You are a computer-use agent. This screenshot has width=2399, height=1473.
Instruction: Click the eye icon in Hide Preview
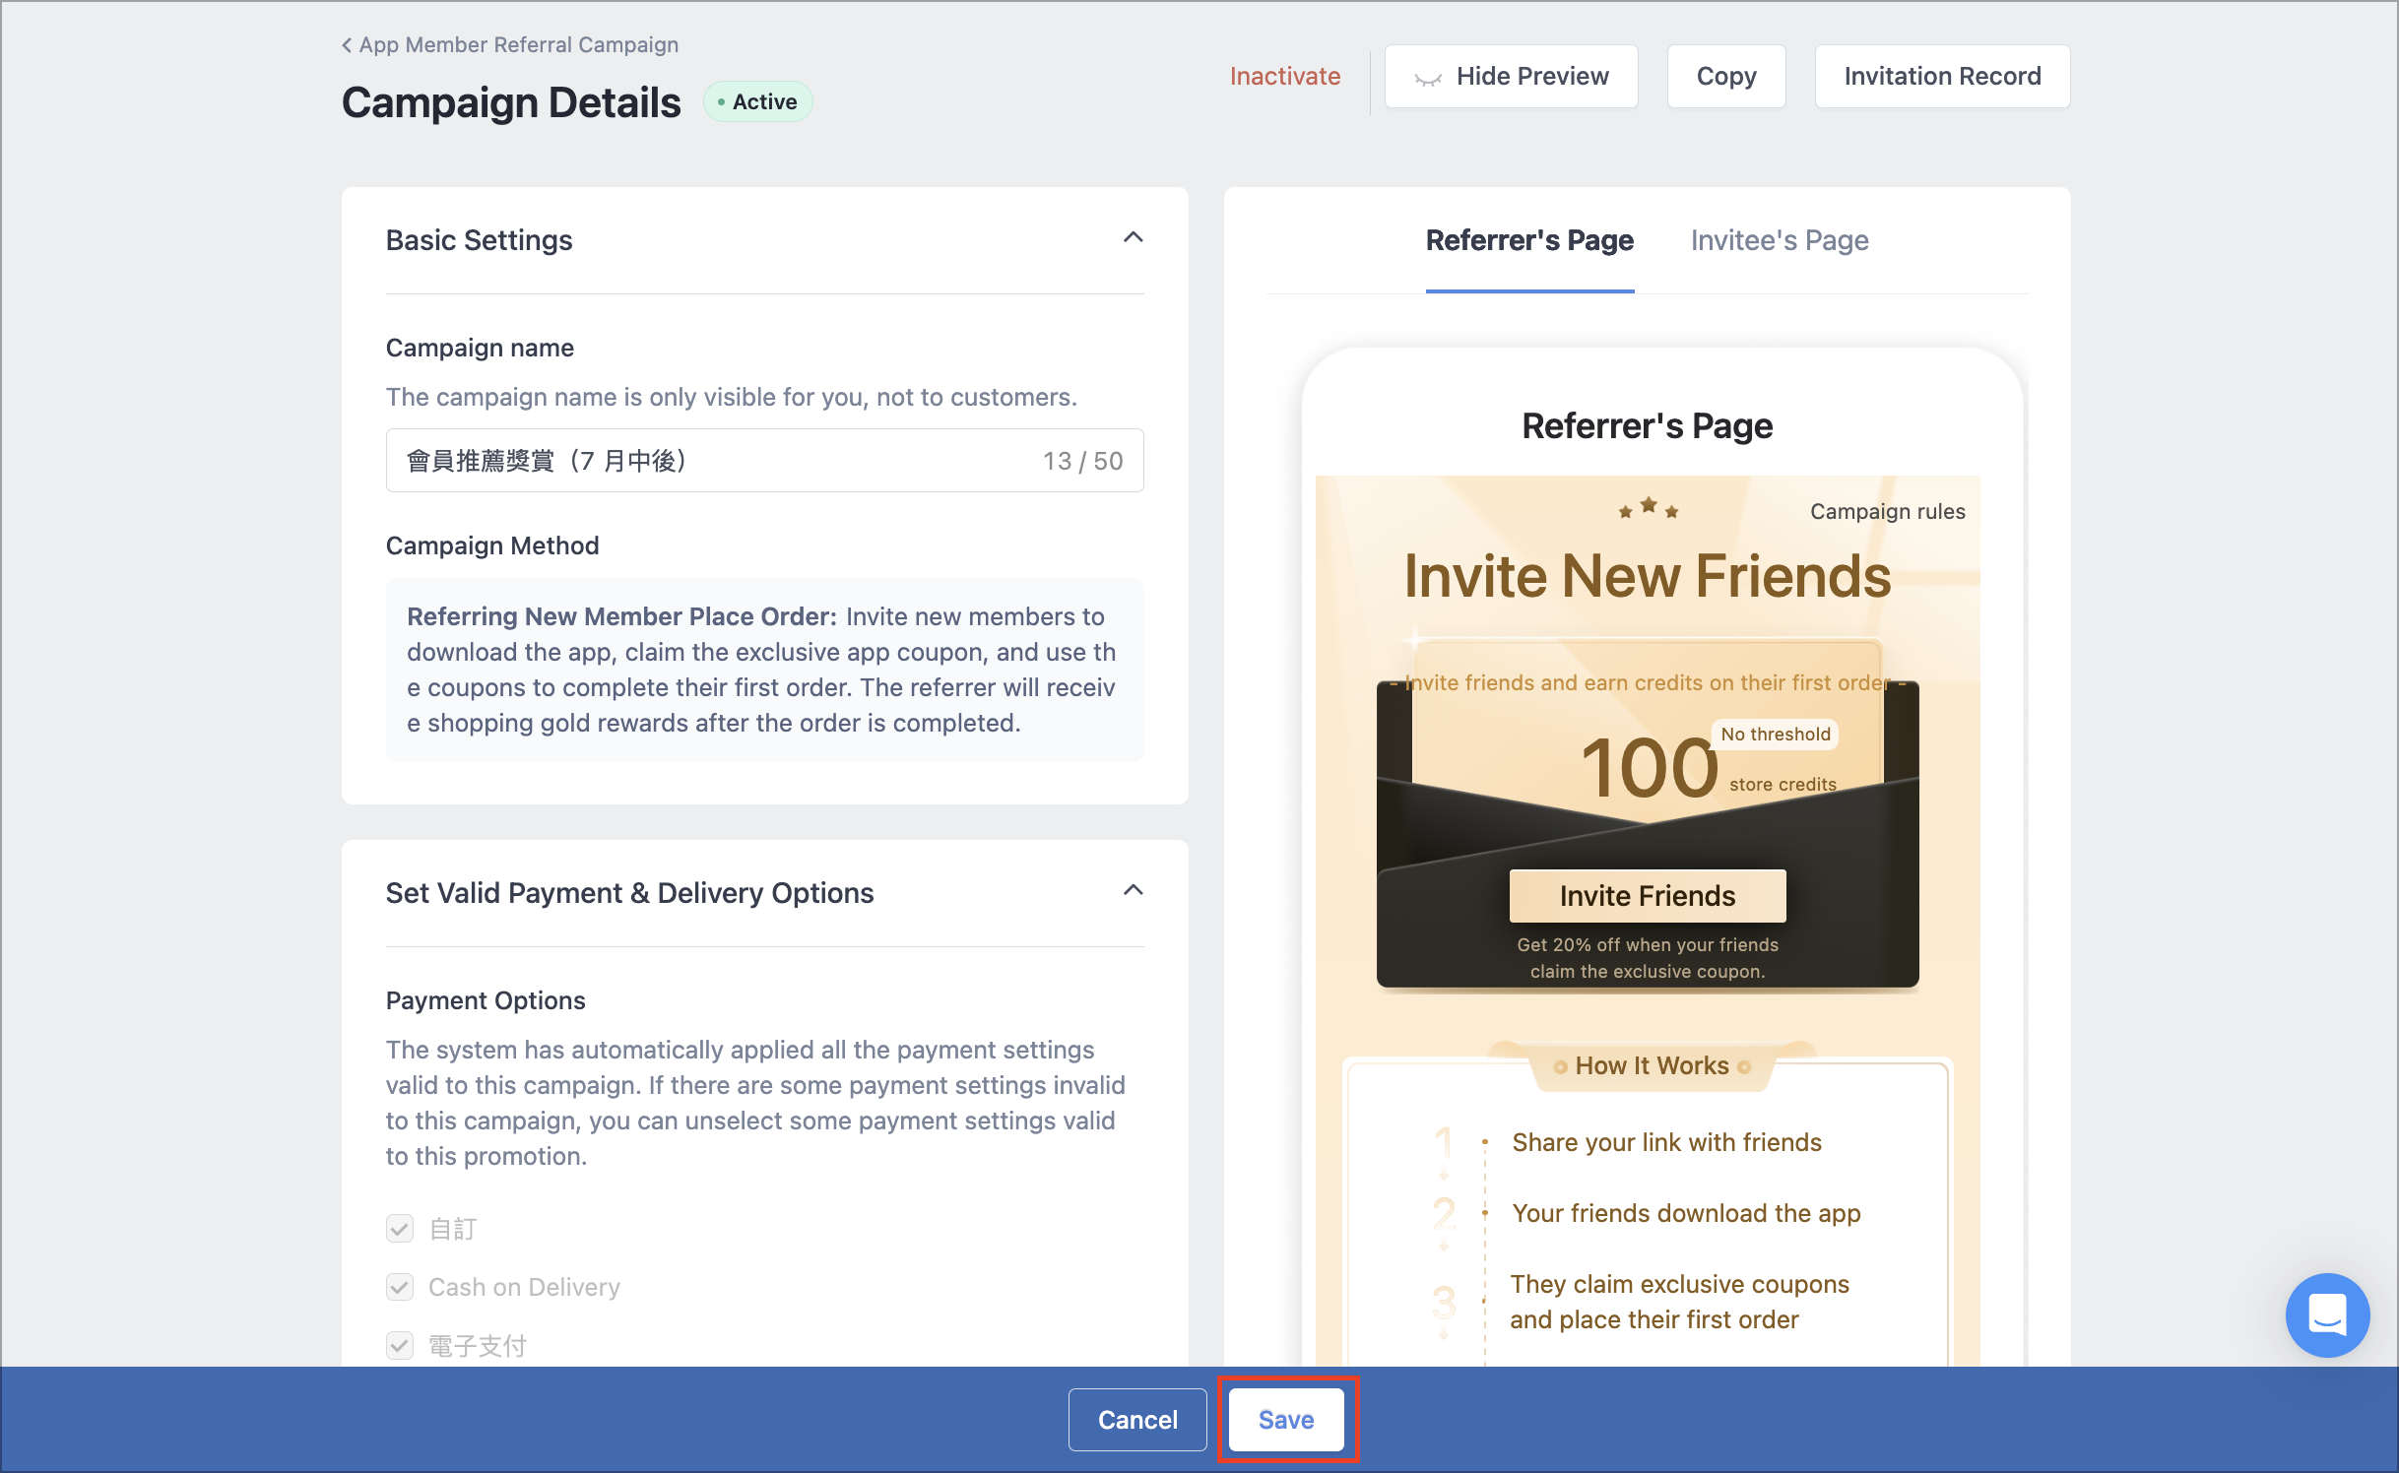click(1428, 78)
